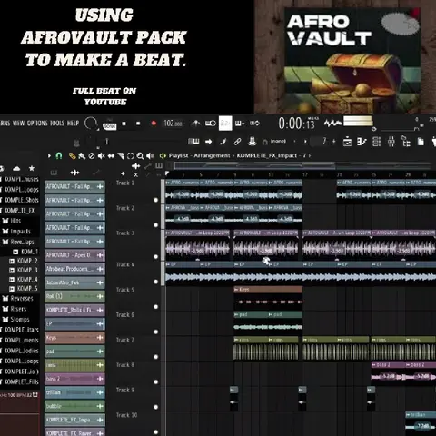Click the time display showing 0:00:13
The width and height of the screenshot is (436, 436).
[x=296, y=124]
